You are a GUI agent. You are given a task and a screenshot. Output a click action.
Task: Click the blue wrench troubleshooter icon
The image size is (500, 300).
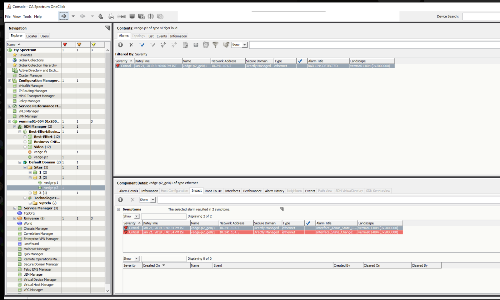(163, 45)
